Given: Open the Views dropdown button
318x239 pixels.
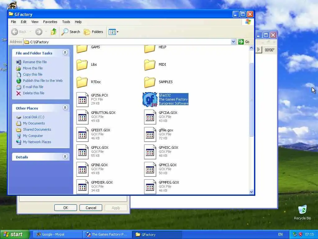Looking at the screenshot, I should [x=113, y=32].
